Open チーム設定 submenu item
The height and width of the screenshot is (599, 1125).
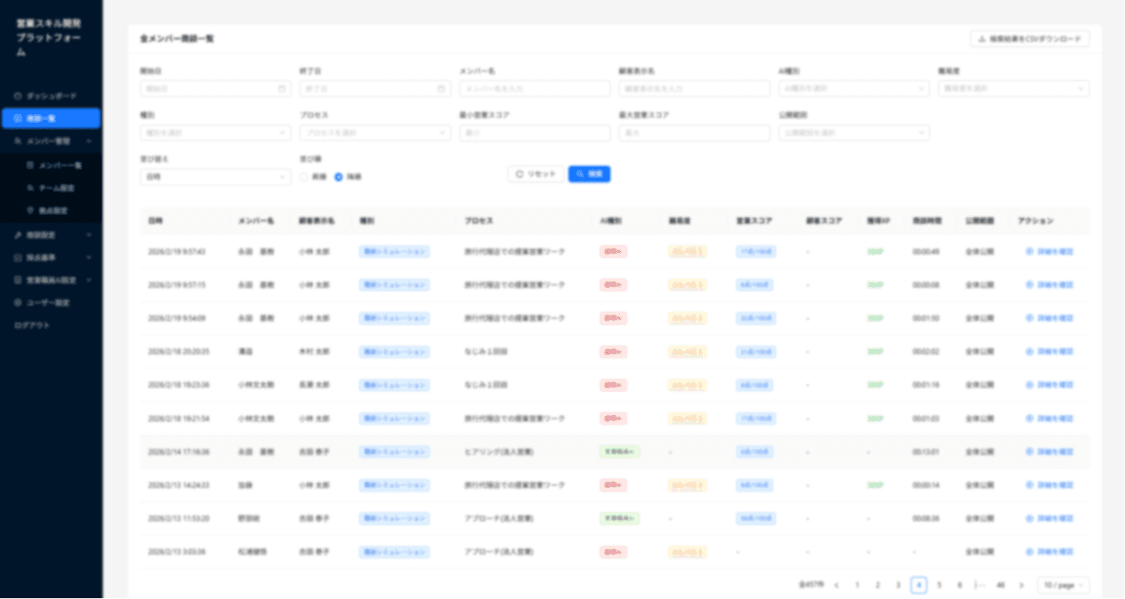click(x=51, y=188)
